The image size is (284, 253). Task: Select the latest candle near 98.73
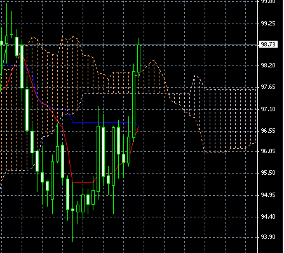tap(139, 58)
